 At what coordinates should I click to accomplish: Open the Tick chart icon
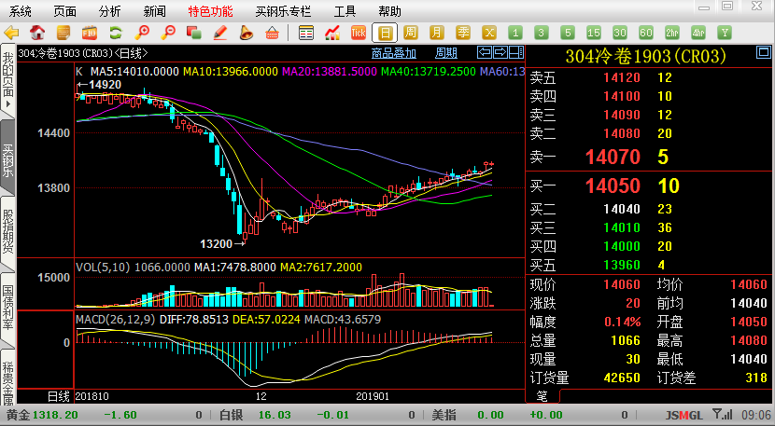coord(358,33)
